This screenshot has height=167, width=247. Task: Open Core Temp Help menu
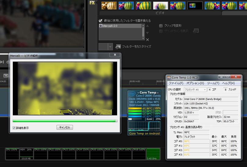pyautogui.click(x=228, y=83)
